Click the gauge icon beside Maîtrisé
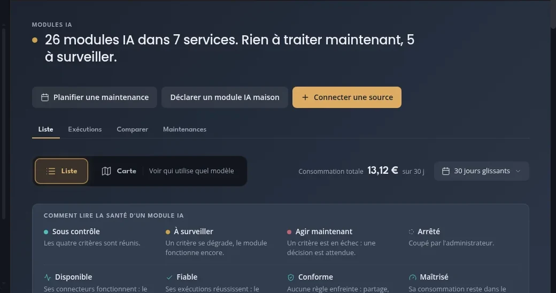 [x=412, y=277]
